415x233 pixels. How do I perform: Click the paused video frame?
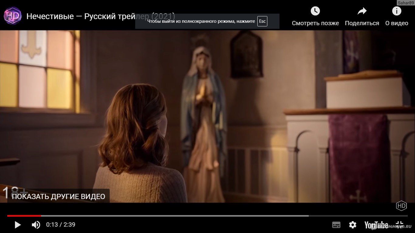(x=207, y=116)
